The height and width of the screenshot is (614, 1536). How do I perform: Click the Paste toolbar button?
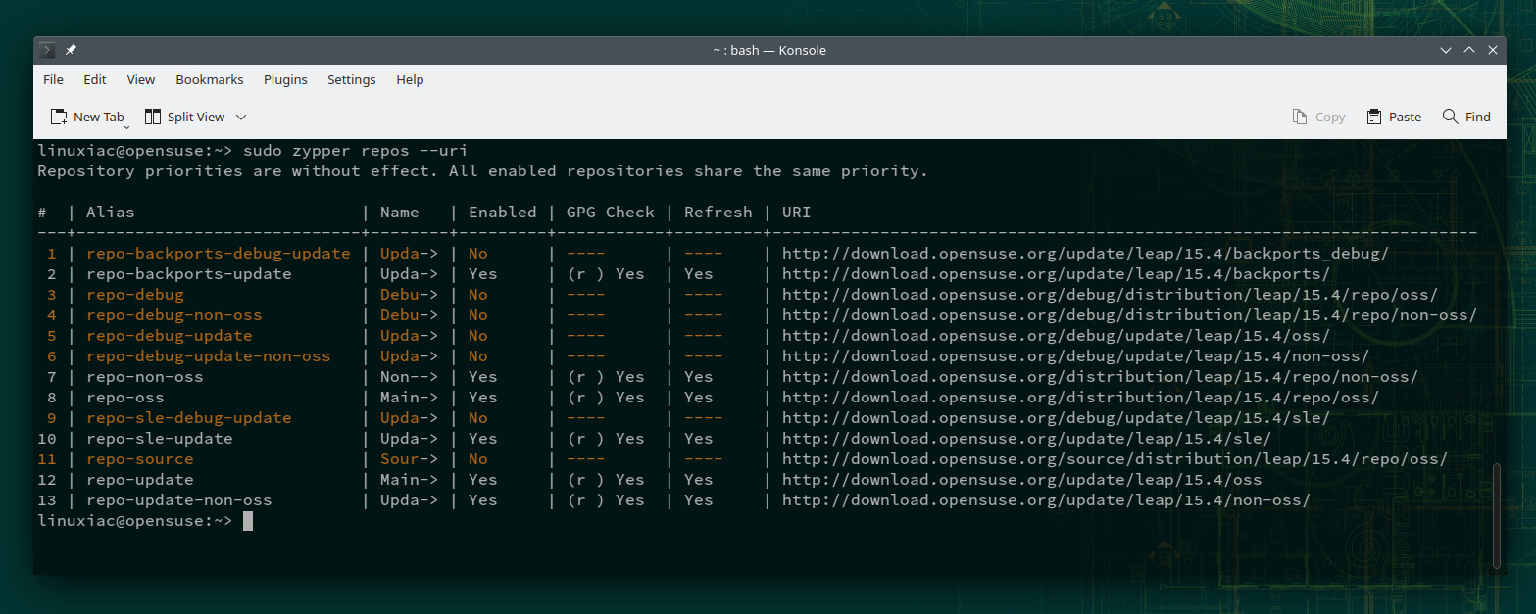1394,117
